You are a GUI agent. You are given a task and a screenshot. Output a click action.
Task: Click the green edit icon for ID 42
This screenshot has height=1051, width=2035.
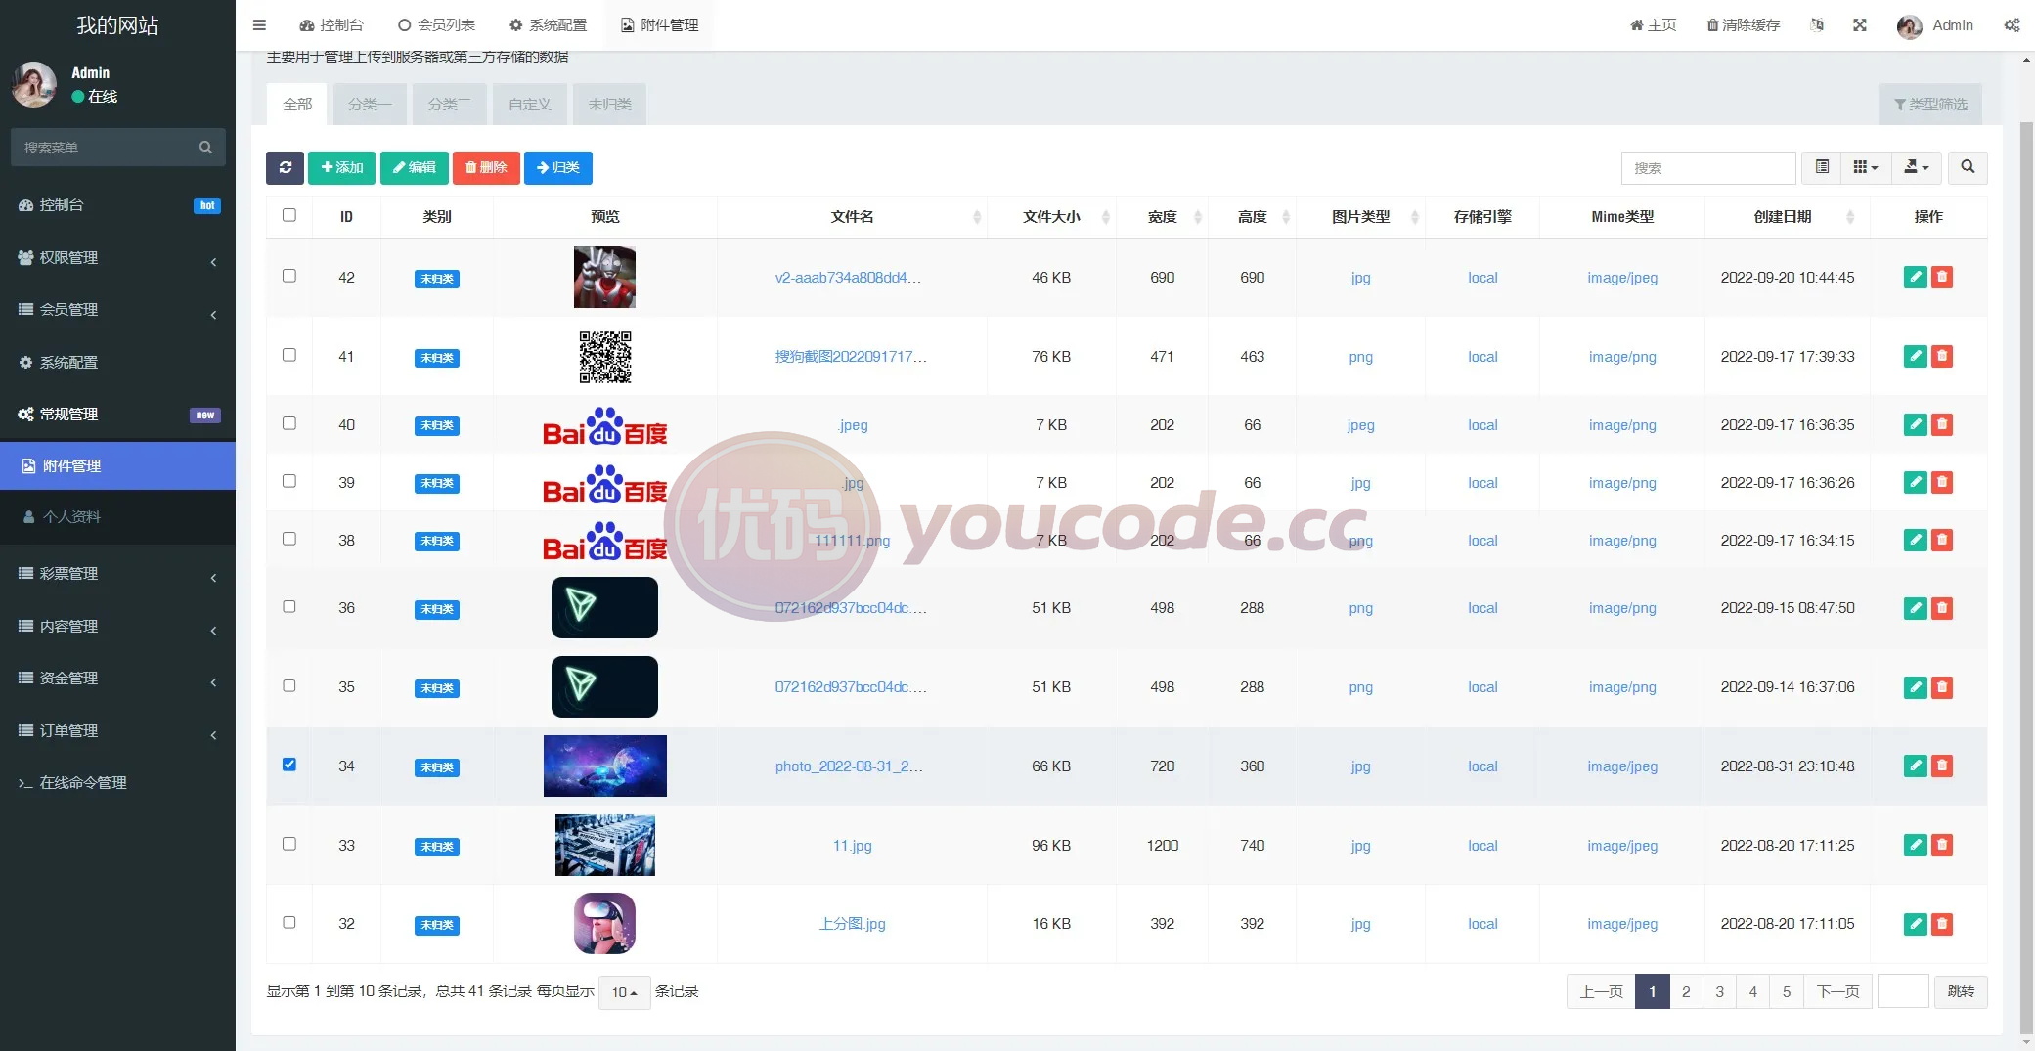tap(1916, 277)
